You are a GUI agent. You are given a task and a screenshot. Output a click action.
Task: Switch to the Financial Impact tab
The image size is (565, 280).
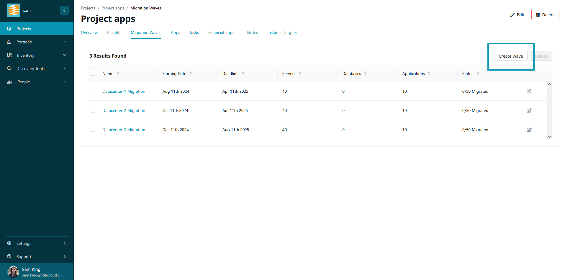(x=223, y=32)
